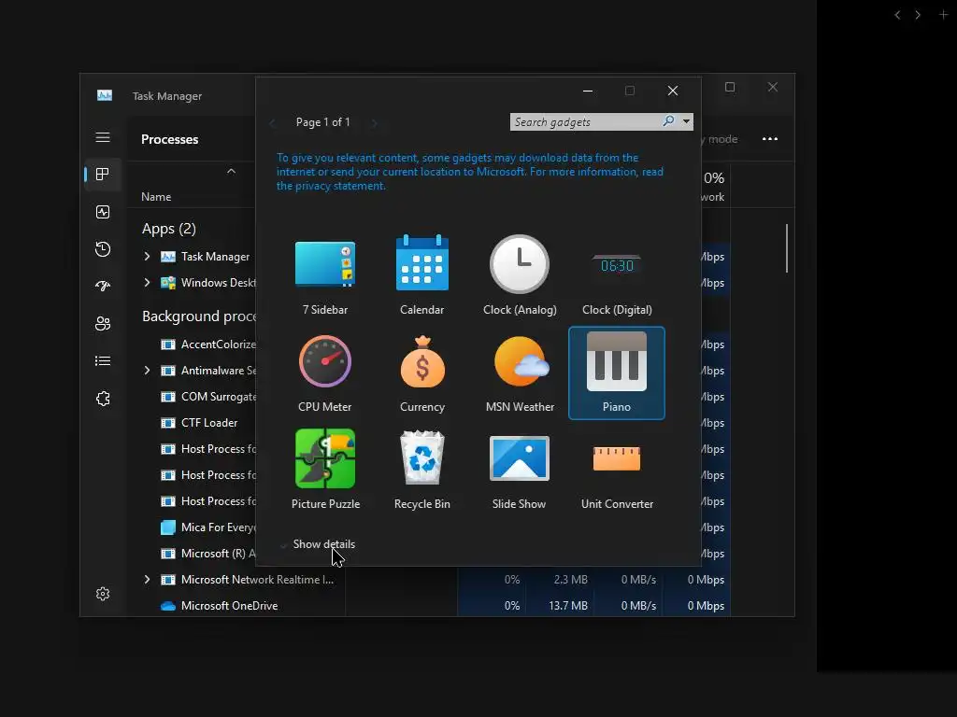Select the Clock (Analog) gadget
This screenshot has height=717, width=957.
(x=520, y=276)
